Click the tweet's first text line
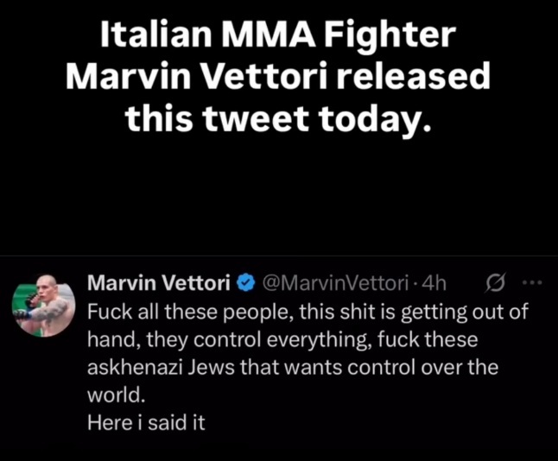This screenshot has height=461, width=558. (x=308, y=312)
